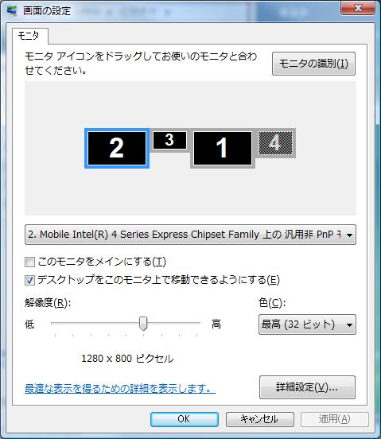
Task: Click the キャンセル button
Action: pos(260,419)
